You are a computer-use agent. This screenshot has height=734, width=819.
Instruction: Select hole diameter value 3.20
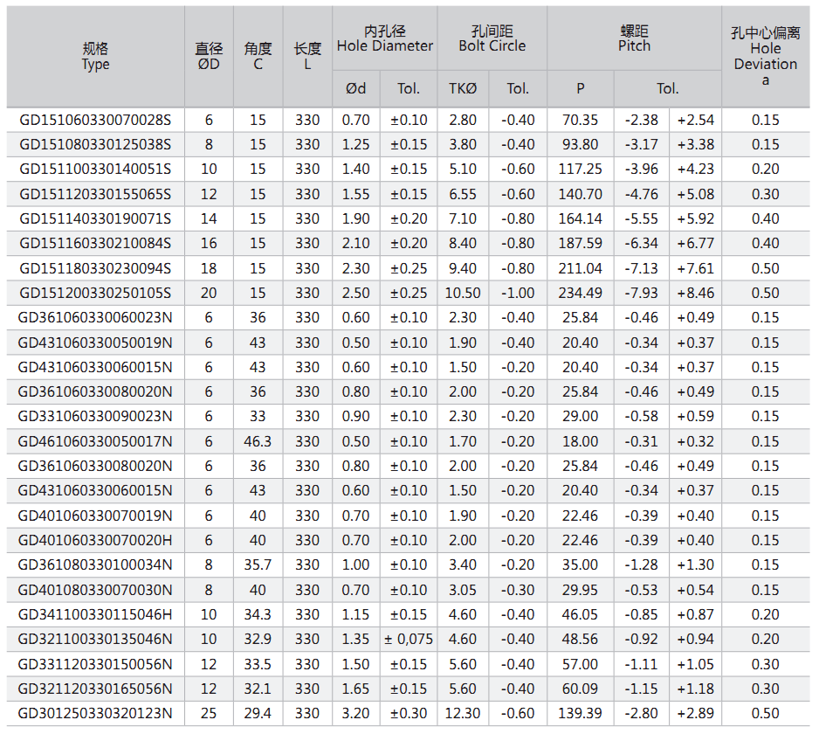click(x=355, y=714)
